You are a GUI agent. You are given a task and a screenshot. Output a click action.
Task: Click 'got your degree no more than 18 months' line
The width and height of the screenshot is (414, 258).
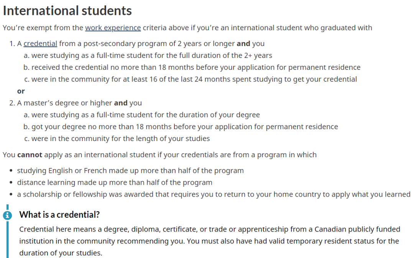pyautogui.click(x=181, y=127)
